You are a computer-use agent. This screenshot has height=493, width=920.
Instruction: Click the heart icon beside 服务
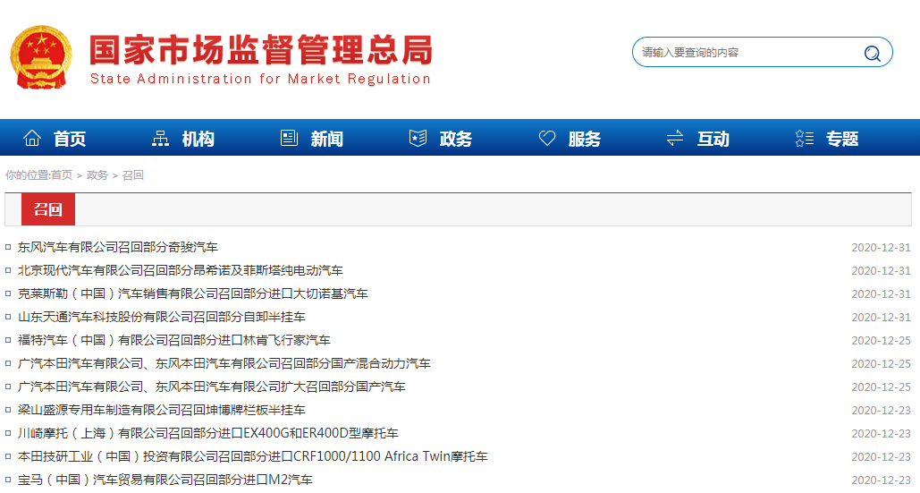(547, 139)
